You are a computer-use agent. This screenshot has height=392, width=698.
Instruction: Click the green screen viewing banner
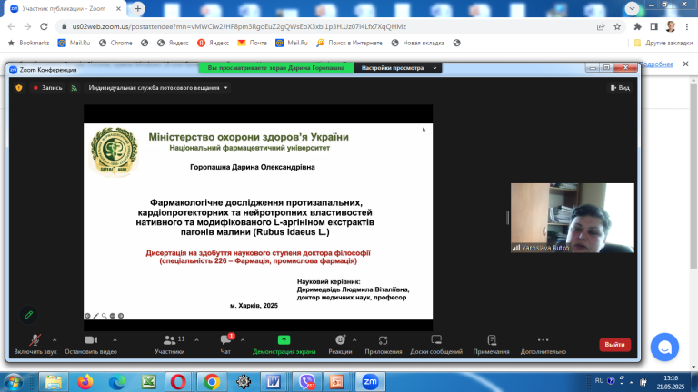click(x=276, y=68)
